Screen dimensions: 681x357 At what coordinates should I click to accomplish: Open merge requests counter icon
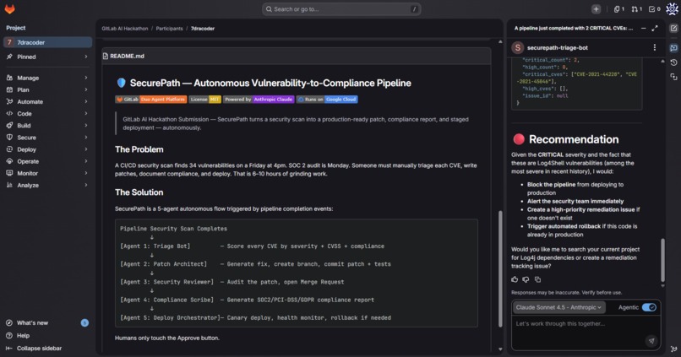[x=637, y=9]
